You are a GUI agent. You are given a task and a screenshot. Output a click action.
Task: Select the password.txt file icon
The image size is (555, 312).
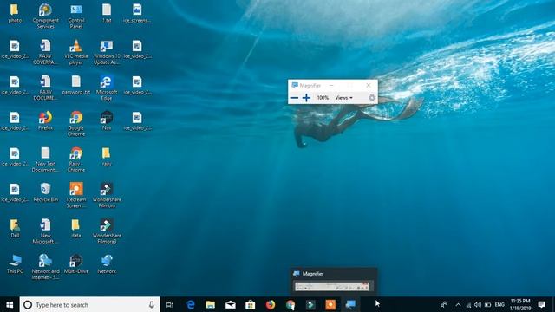click(x=76, y=85)
